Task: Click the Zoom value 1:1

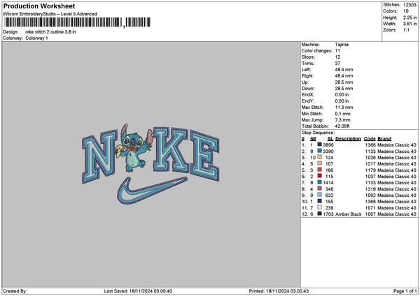Action: [406, 30]
